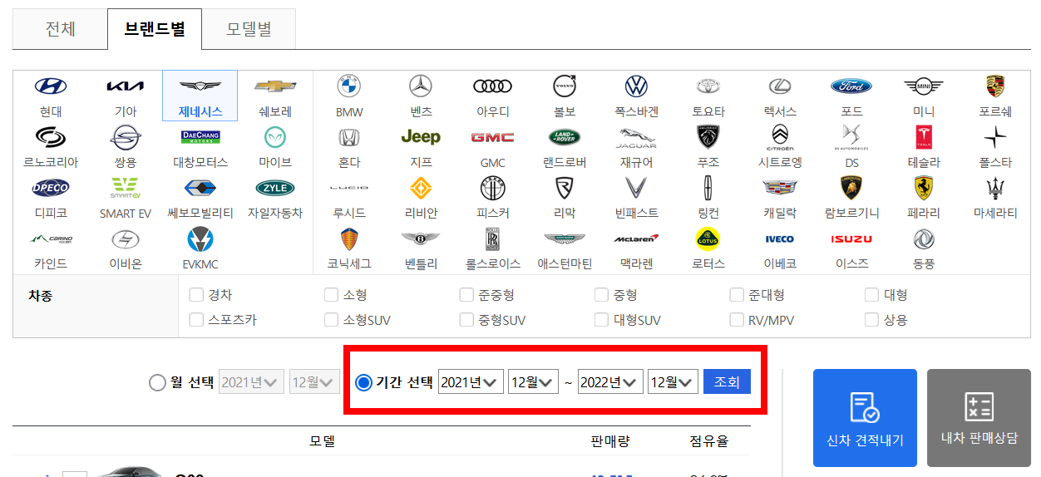Click the 조회 search button
This screenshot has width=1041, height=477.
(727, 382)
